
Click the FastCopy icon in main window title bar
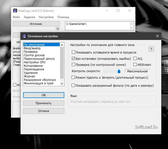15,11
